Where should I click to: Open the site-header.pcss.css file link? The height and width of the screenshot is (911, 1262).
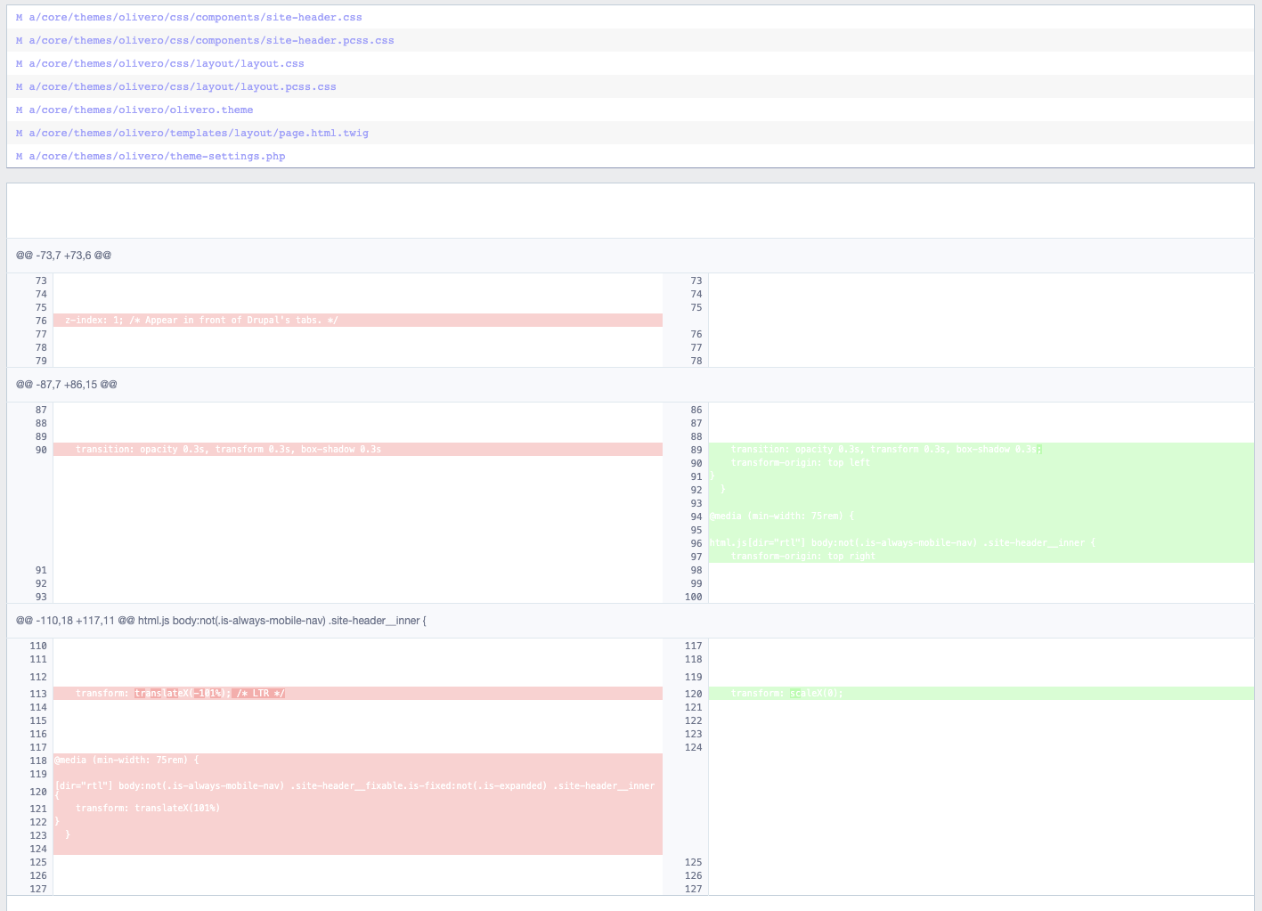pyautogui.click(x=211, y=40)
